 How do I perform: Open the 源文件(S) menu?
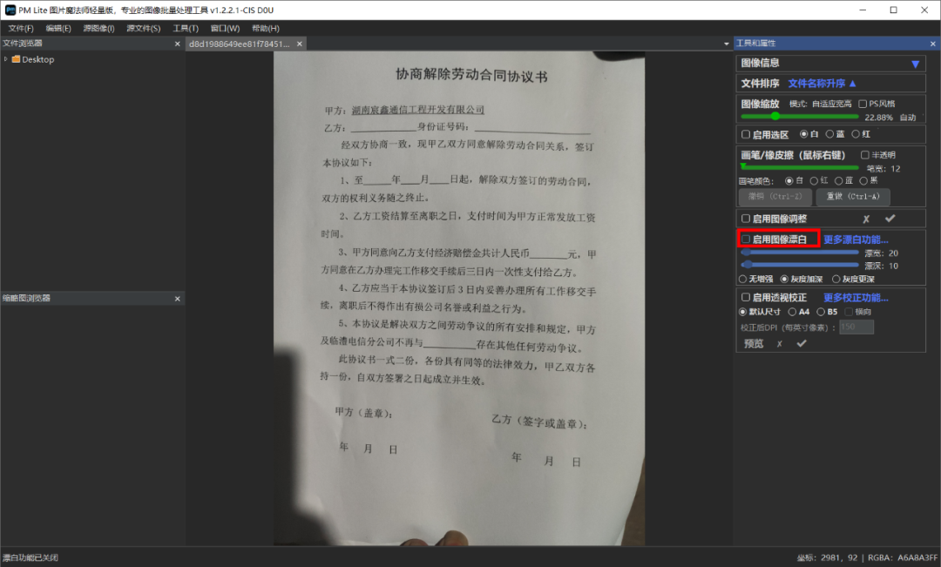pyautogui.click(x=144, y=28)
